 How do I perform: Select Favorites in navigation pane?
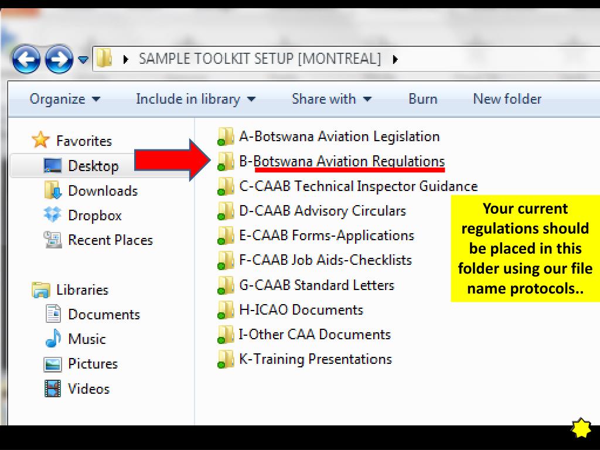[84, 141]
